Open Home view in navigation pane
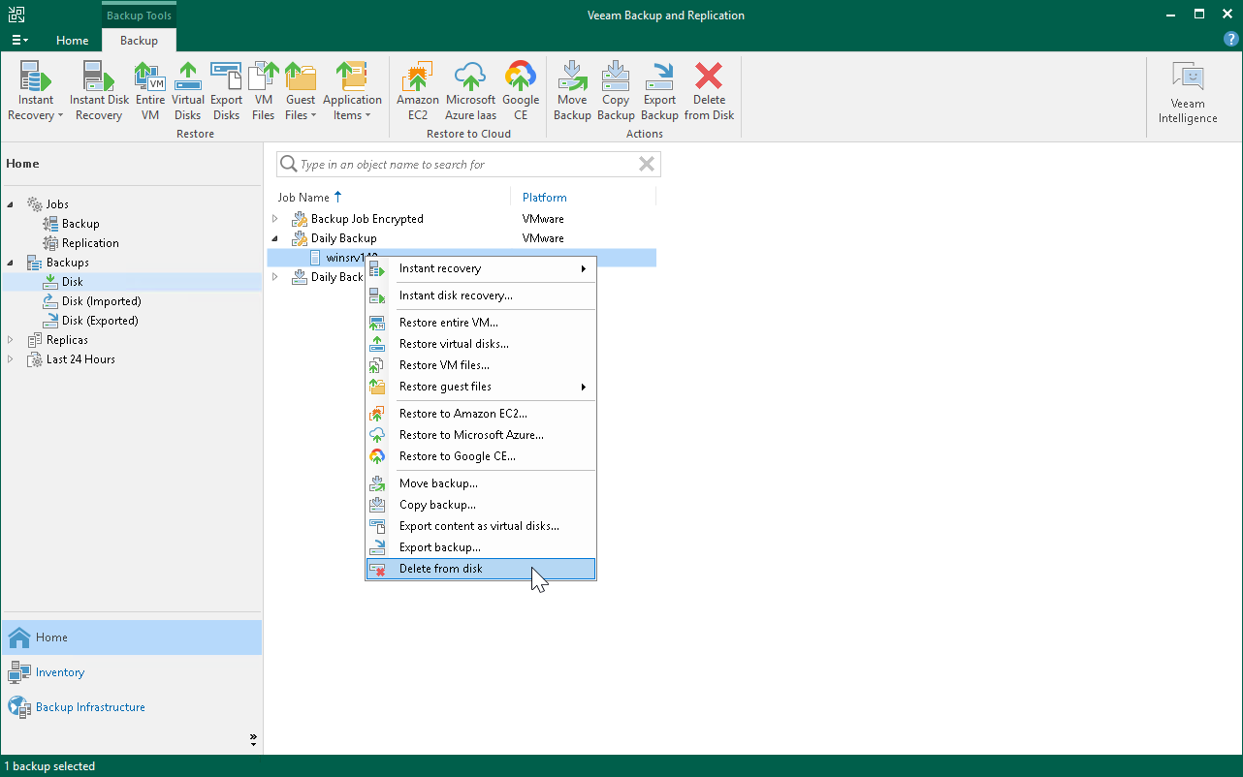The height and width of the screenshot is (777, 1243). [131, 637]
